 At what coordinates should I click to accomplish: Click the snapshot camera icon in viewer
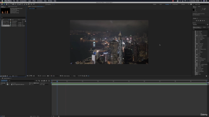48,76
